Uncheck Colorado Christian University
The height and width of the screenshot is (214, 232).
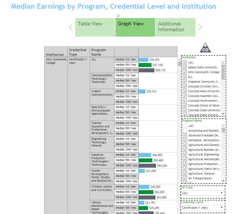pos(185,86)
